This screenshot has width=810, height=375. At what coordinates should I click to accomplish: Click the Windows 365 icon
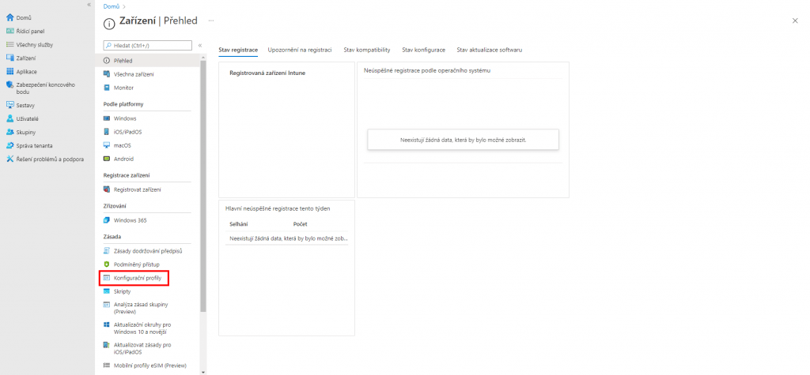point(107,220)
